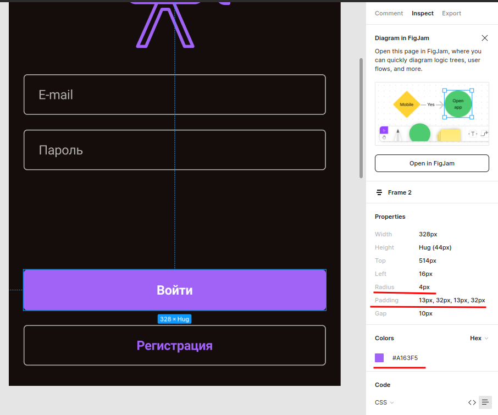498x415 pixels.
Task: Click the canvas vertical scrollbar
Action: [x=361, y=118]
